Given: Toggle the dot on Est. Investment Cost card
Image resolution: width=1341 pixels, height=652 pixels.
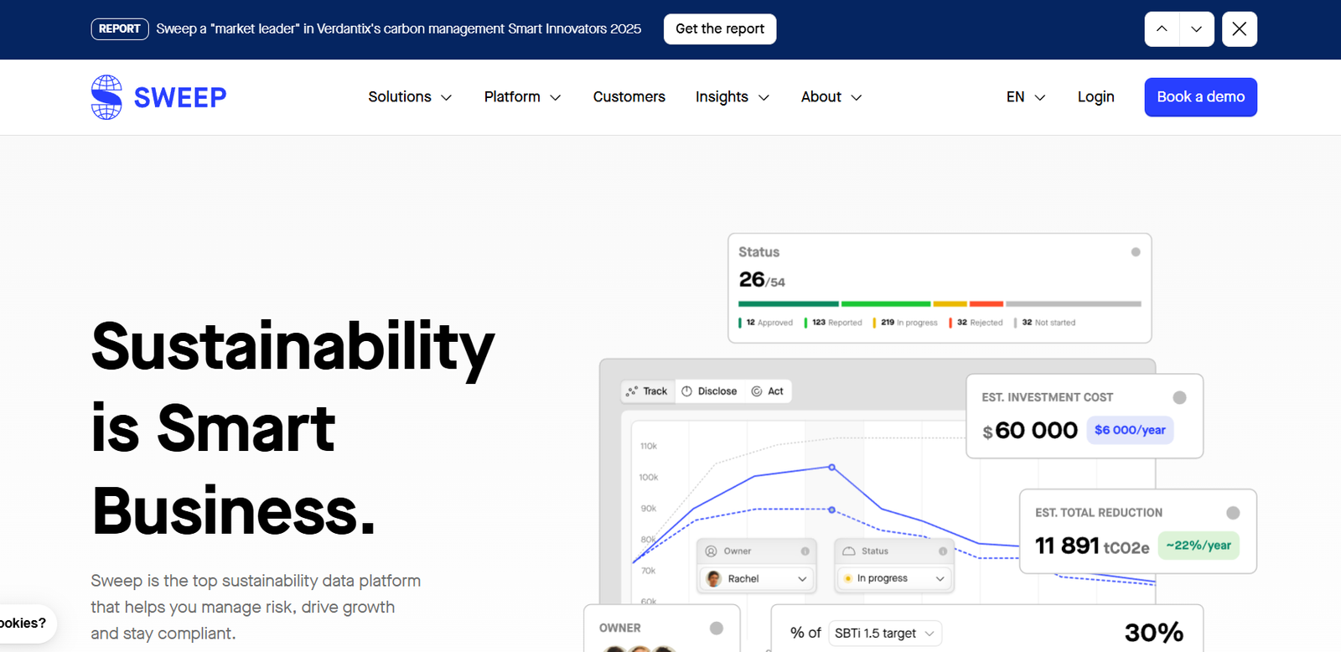Looking at the screenshot, I should pos(1179,398).
